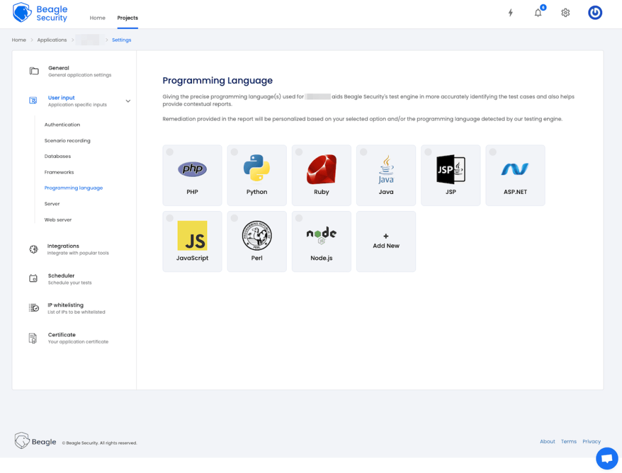Select the Perl radio circle

[x=234, y=218]
